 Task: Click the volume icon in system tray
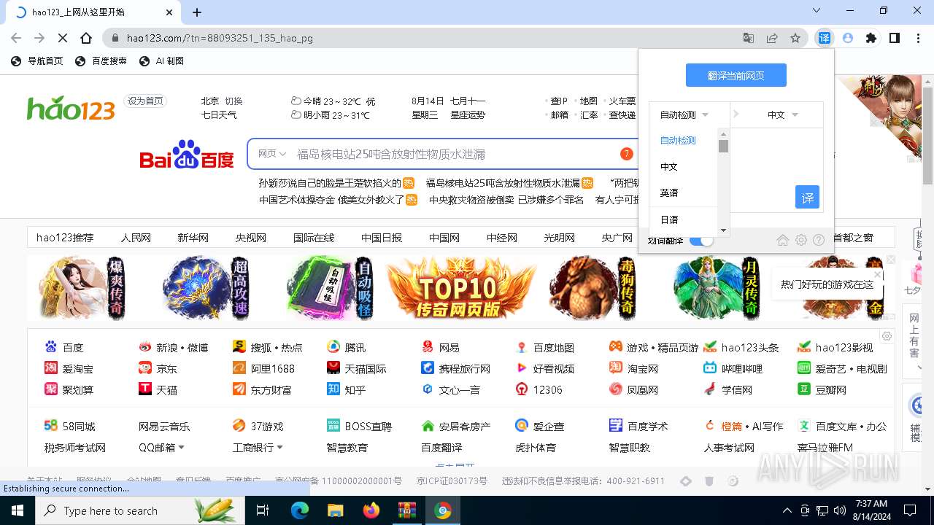pyautogui.click(x=840, y=510)
